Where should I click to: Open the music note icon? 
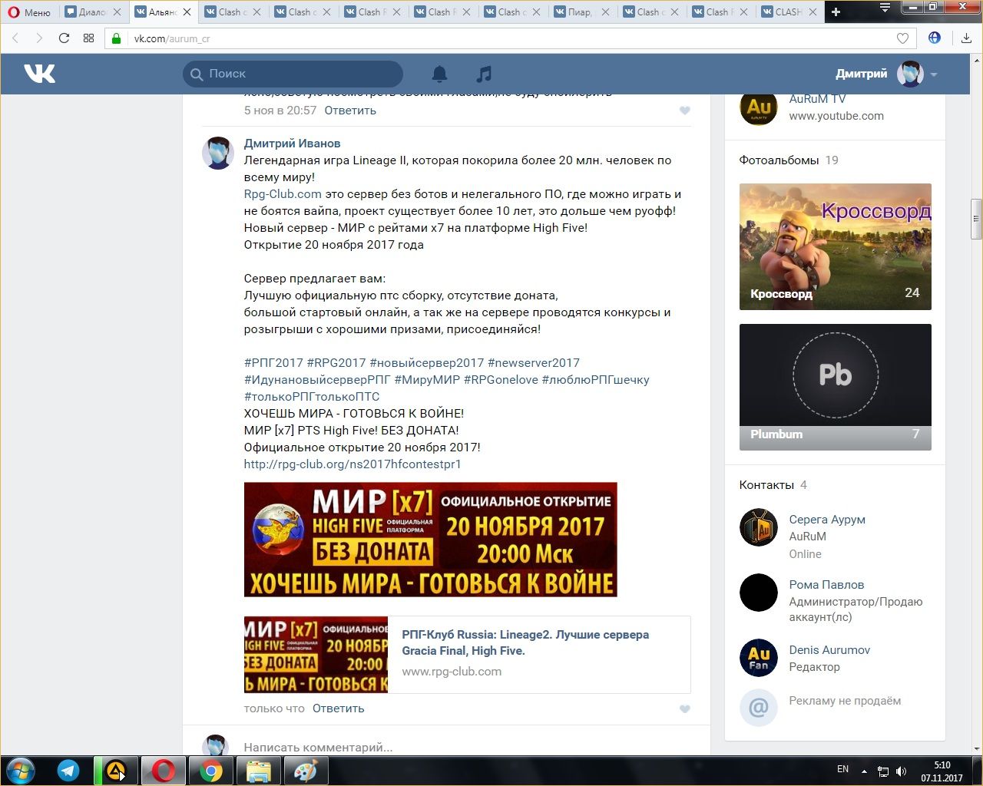click(x=483, y=74)
